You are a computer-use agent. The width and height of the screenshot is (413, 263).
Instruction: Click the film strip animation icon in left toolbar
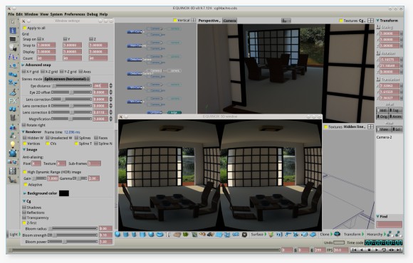pos(12,171)
